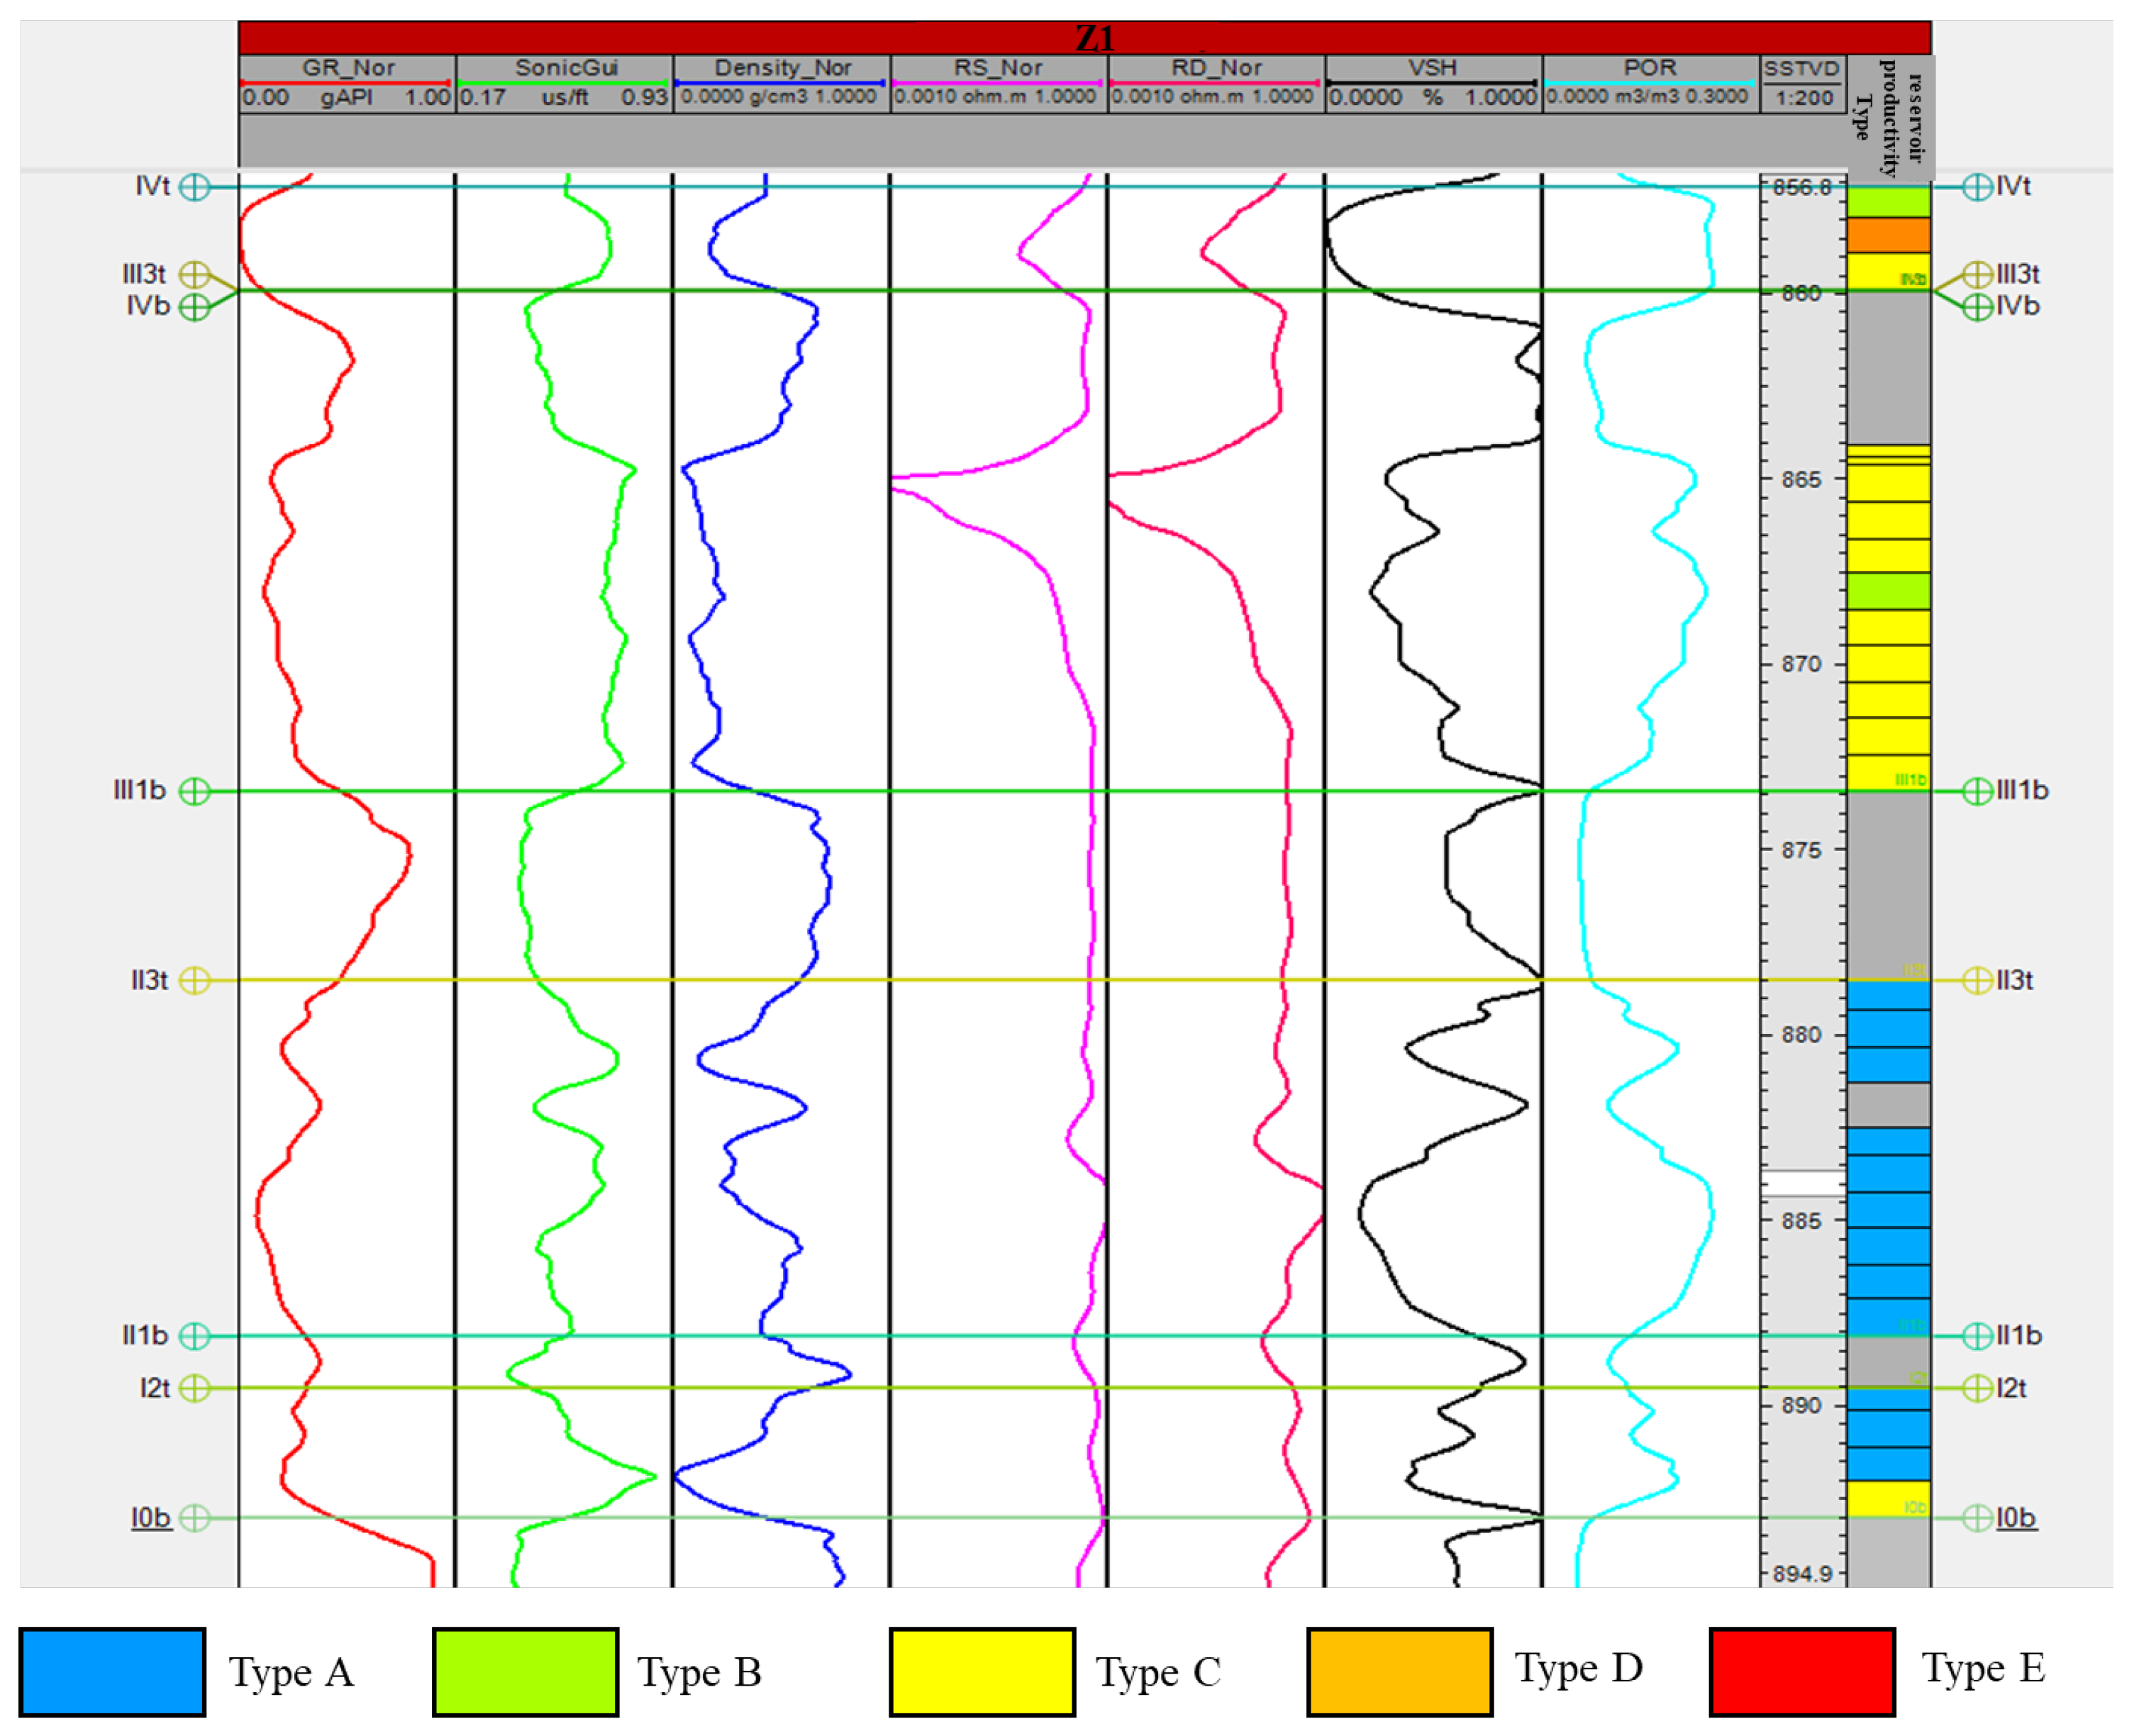Click the SSTVD 1:200 scale header

coord(1802,83)
